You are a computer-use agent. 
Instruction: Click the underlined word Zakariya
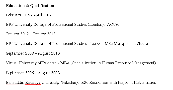point(33,83)
